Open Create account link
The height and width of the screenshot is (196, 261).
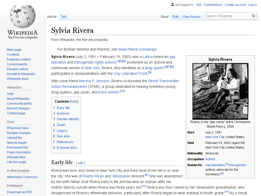pos(235,5)
